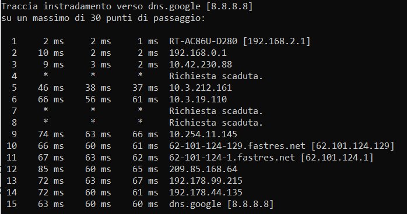
Task: Click the 85 ms latency on hop 12
Action: pos(51,169)
